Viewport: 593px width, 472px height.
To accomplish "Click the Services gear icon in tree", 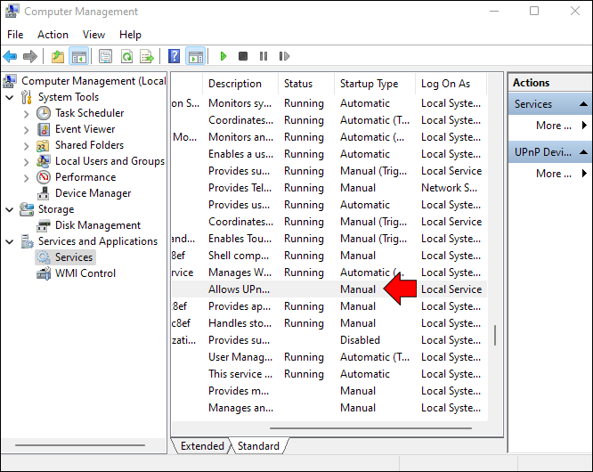I will click(x=44, y=257).
